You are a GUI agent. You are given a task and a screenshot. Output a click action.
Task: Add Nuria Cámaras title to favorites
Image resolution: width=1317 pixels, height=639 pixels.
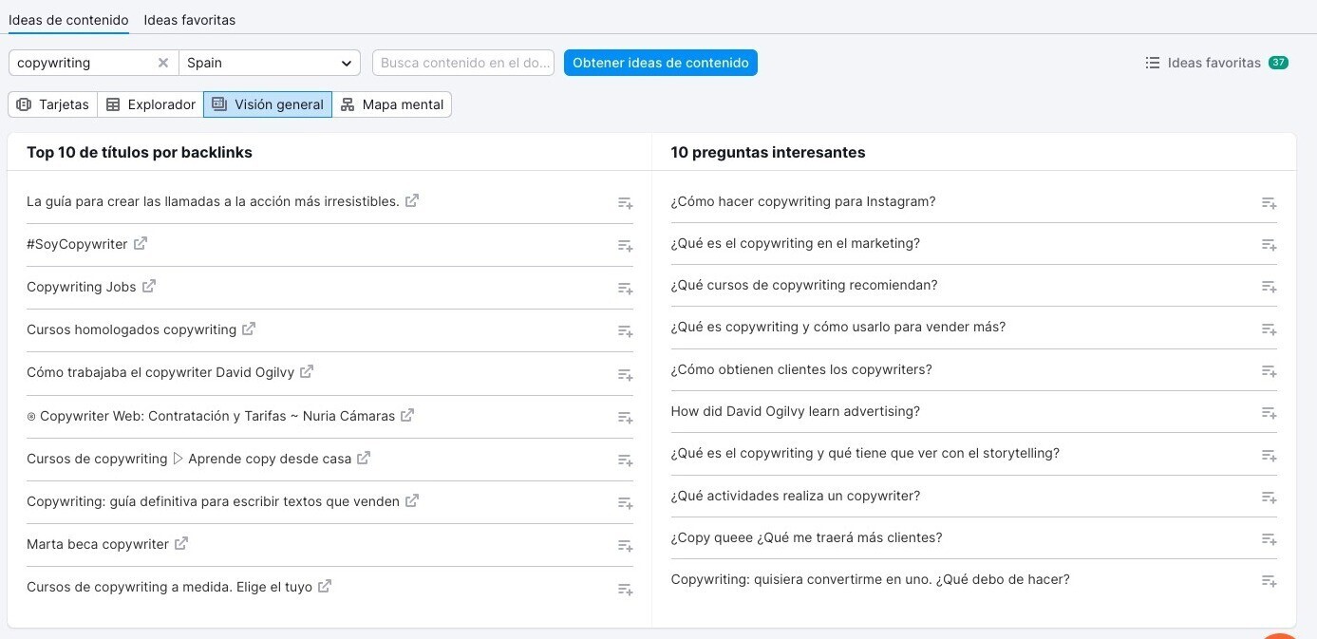[625, 418]
